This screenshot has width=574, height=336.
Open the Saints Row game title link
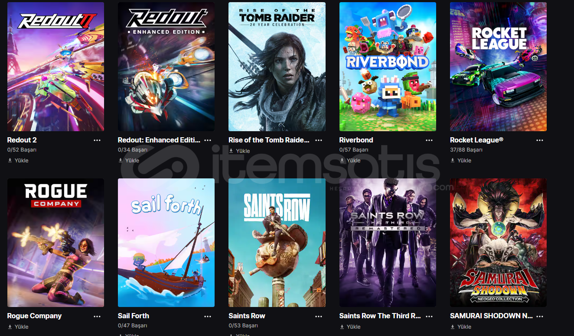click(247, 316)
